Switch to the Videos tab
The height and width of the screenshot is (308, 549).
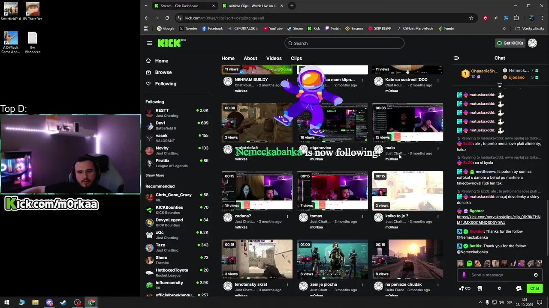pyautogui.click(x=274, y=58)
